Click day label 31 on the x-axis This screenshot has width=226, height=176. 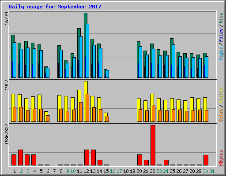(212, 171)
